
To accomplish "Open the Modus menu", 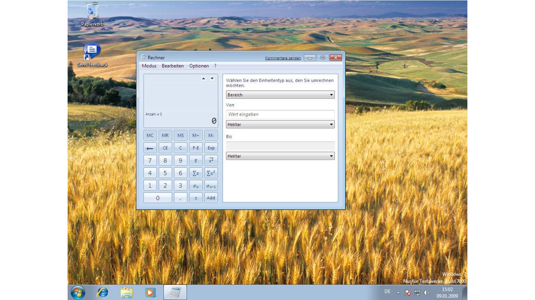I will (x=149, y=66).
